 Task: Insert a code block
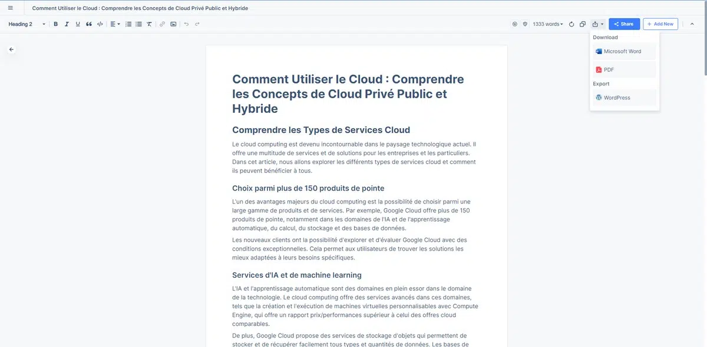coord(100,24)
